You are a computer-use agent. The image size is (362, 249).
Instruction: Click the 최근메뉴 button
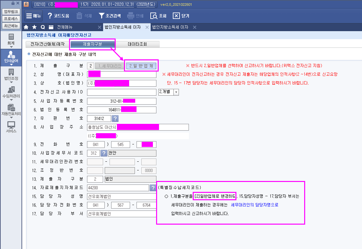tap(11, 26)
